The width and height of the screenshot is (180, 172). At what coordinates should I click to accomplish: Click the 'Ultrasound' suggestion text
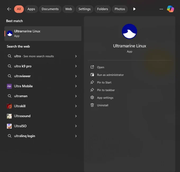22,116
